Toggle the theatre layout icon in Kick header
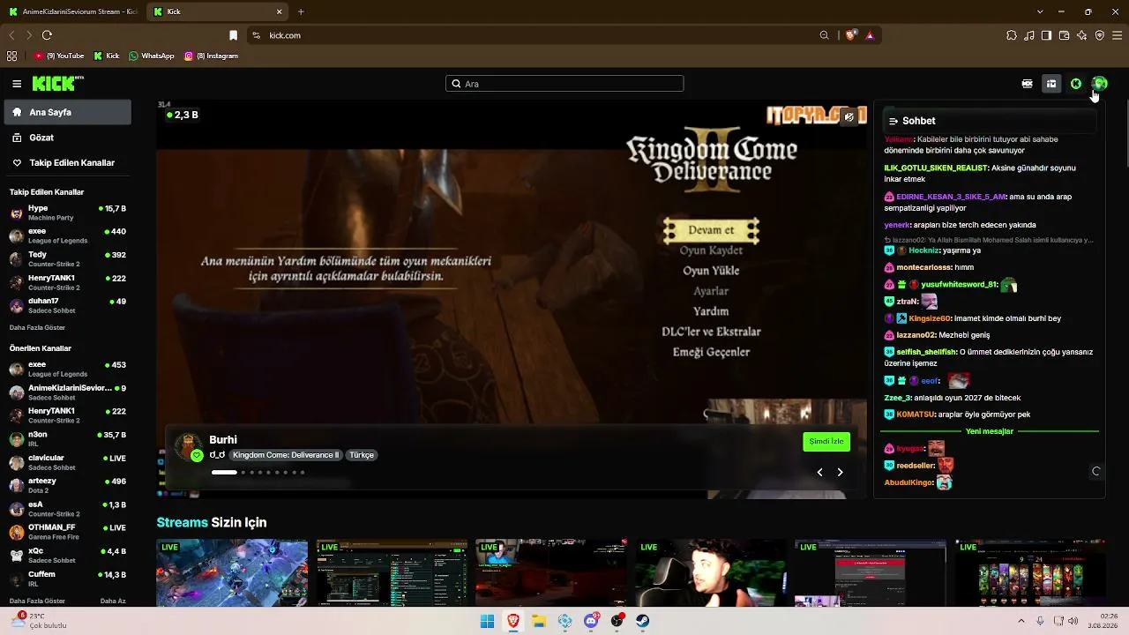 [x=1051, y=84]
